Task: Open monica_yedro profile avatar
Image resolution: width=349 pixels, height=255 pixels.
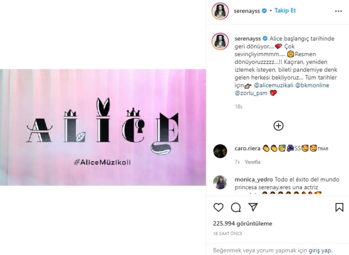Action: pyautogui.click(x=220, y=182)
